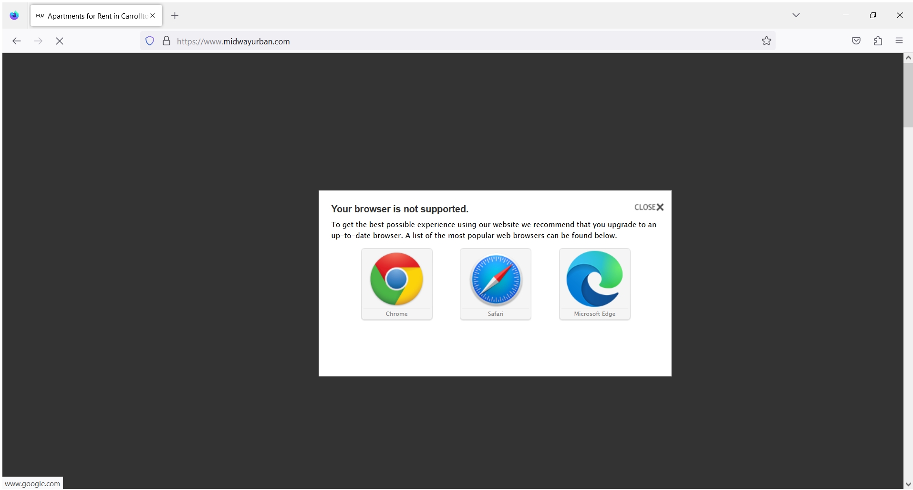This screenshot has height=490, width=913.
Task: Open a new tab
Action: [x=175, y=16]
